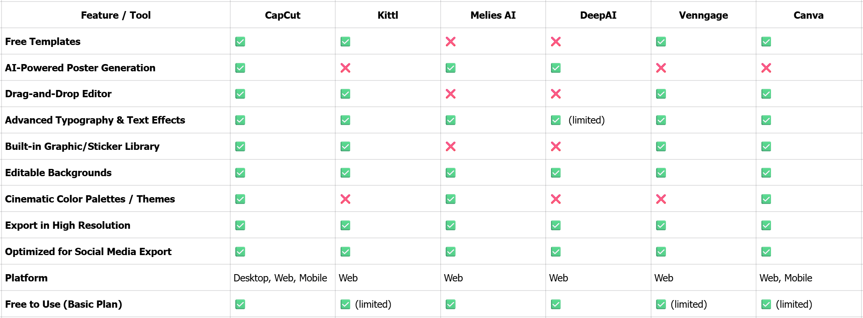Click Canva's green checkmark for Export in High Resolution
Viewport: 863px width, 318px height.
click(766, 225)
